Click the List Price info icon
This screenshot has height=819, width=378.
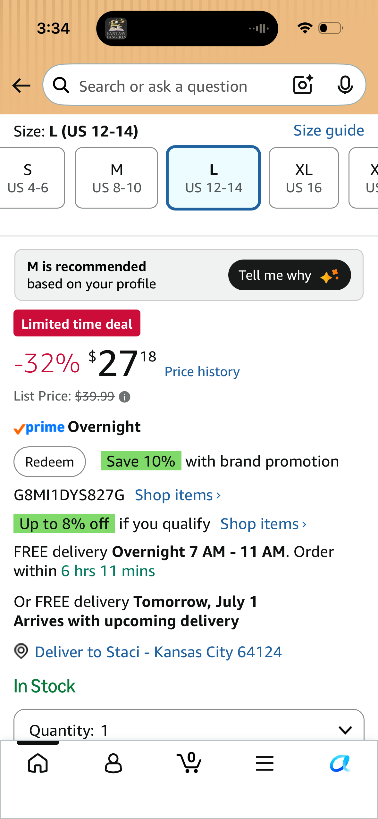[x=124, y=397]
